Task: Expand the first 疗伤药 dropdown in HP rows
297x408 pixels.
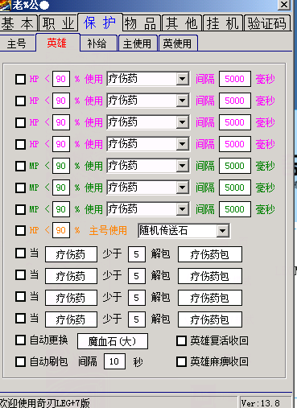Action: [x=183, y=79]
